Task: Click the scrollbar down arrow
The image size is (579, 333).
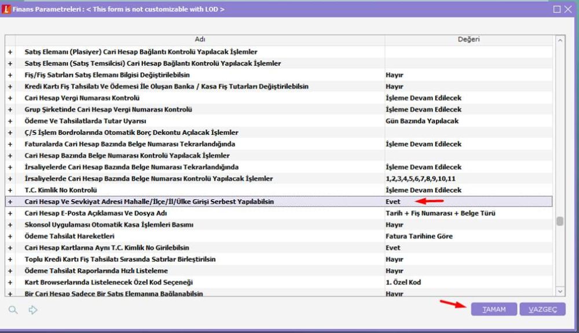Action: point(560,291)
